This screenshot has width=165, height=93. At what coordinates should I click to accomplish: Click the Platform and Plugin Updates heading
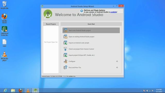pos(94,10)
